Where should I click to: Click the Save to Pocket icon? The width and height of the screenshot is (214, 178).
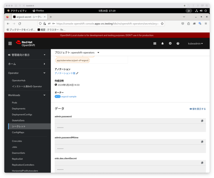pos(183,24)
